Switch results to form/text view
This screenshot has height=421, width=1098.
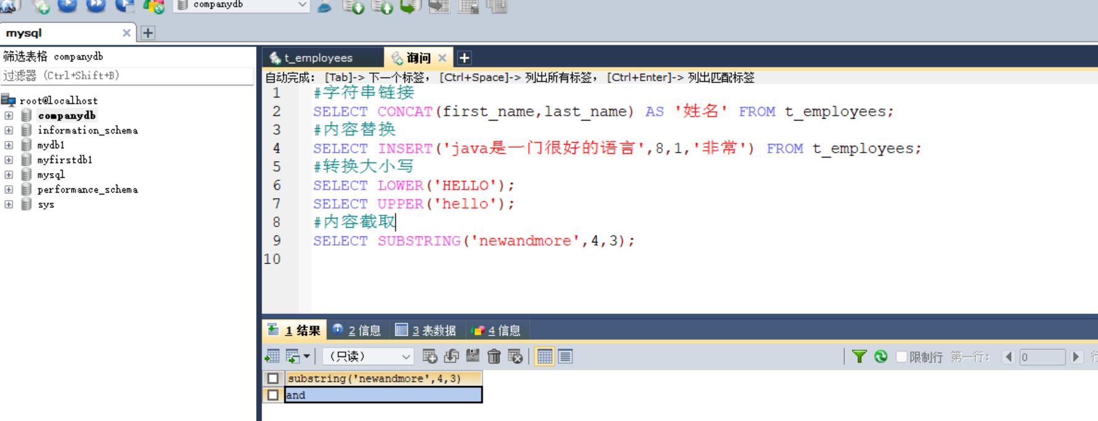pos(566,356)
